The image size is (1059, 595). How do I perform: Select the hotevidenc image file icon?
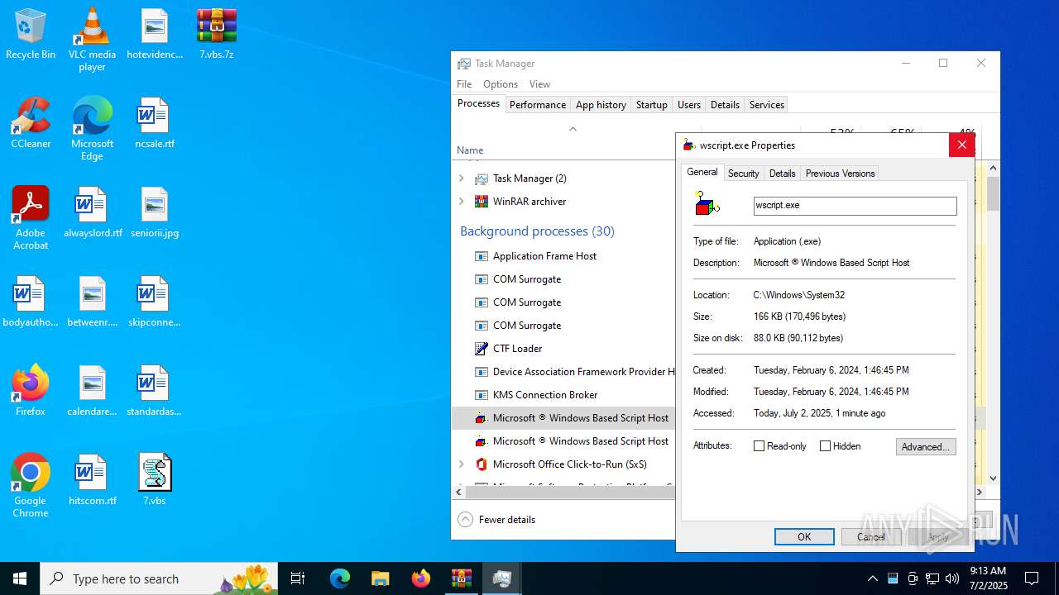click(x=155, y=34)
